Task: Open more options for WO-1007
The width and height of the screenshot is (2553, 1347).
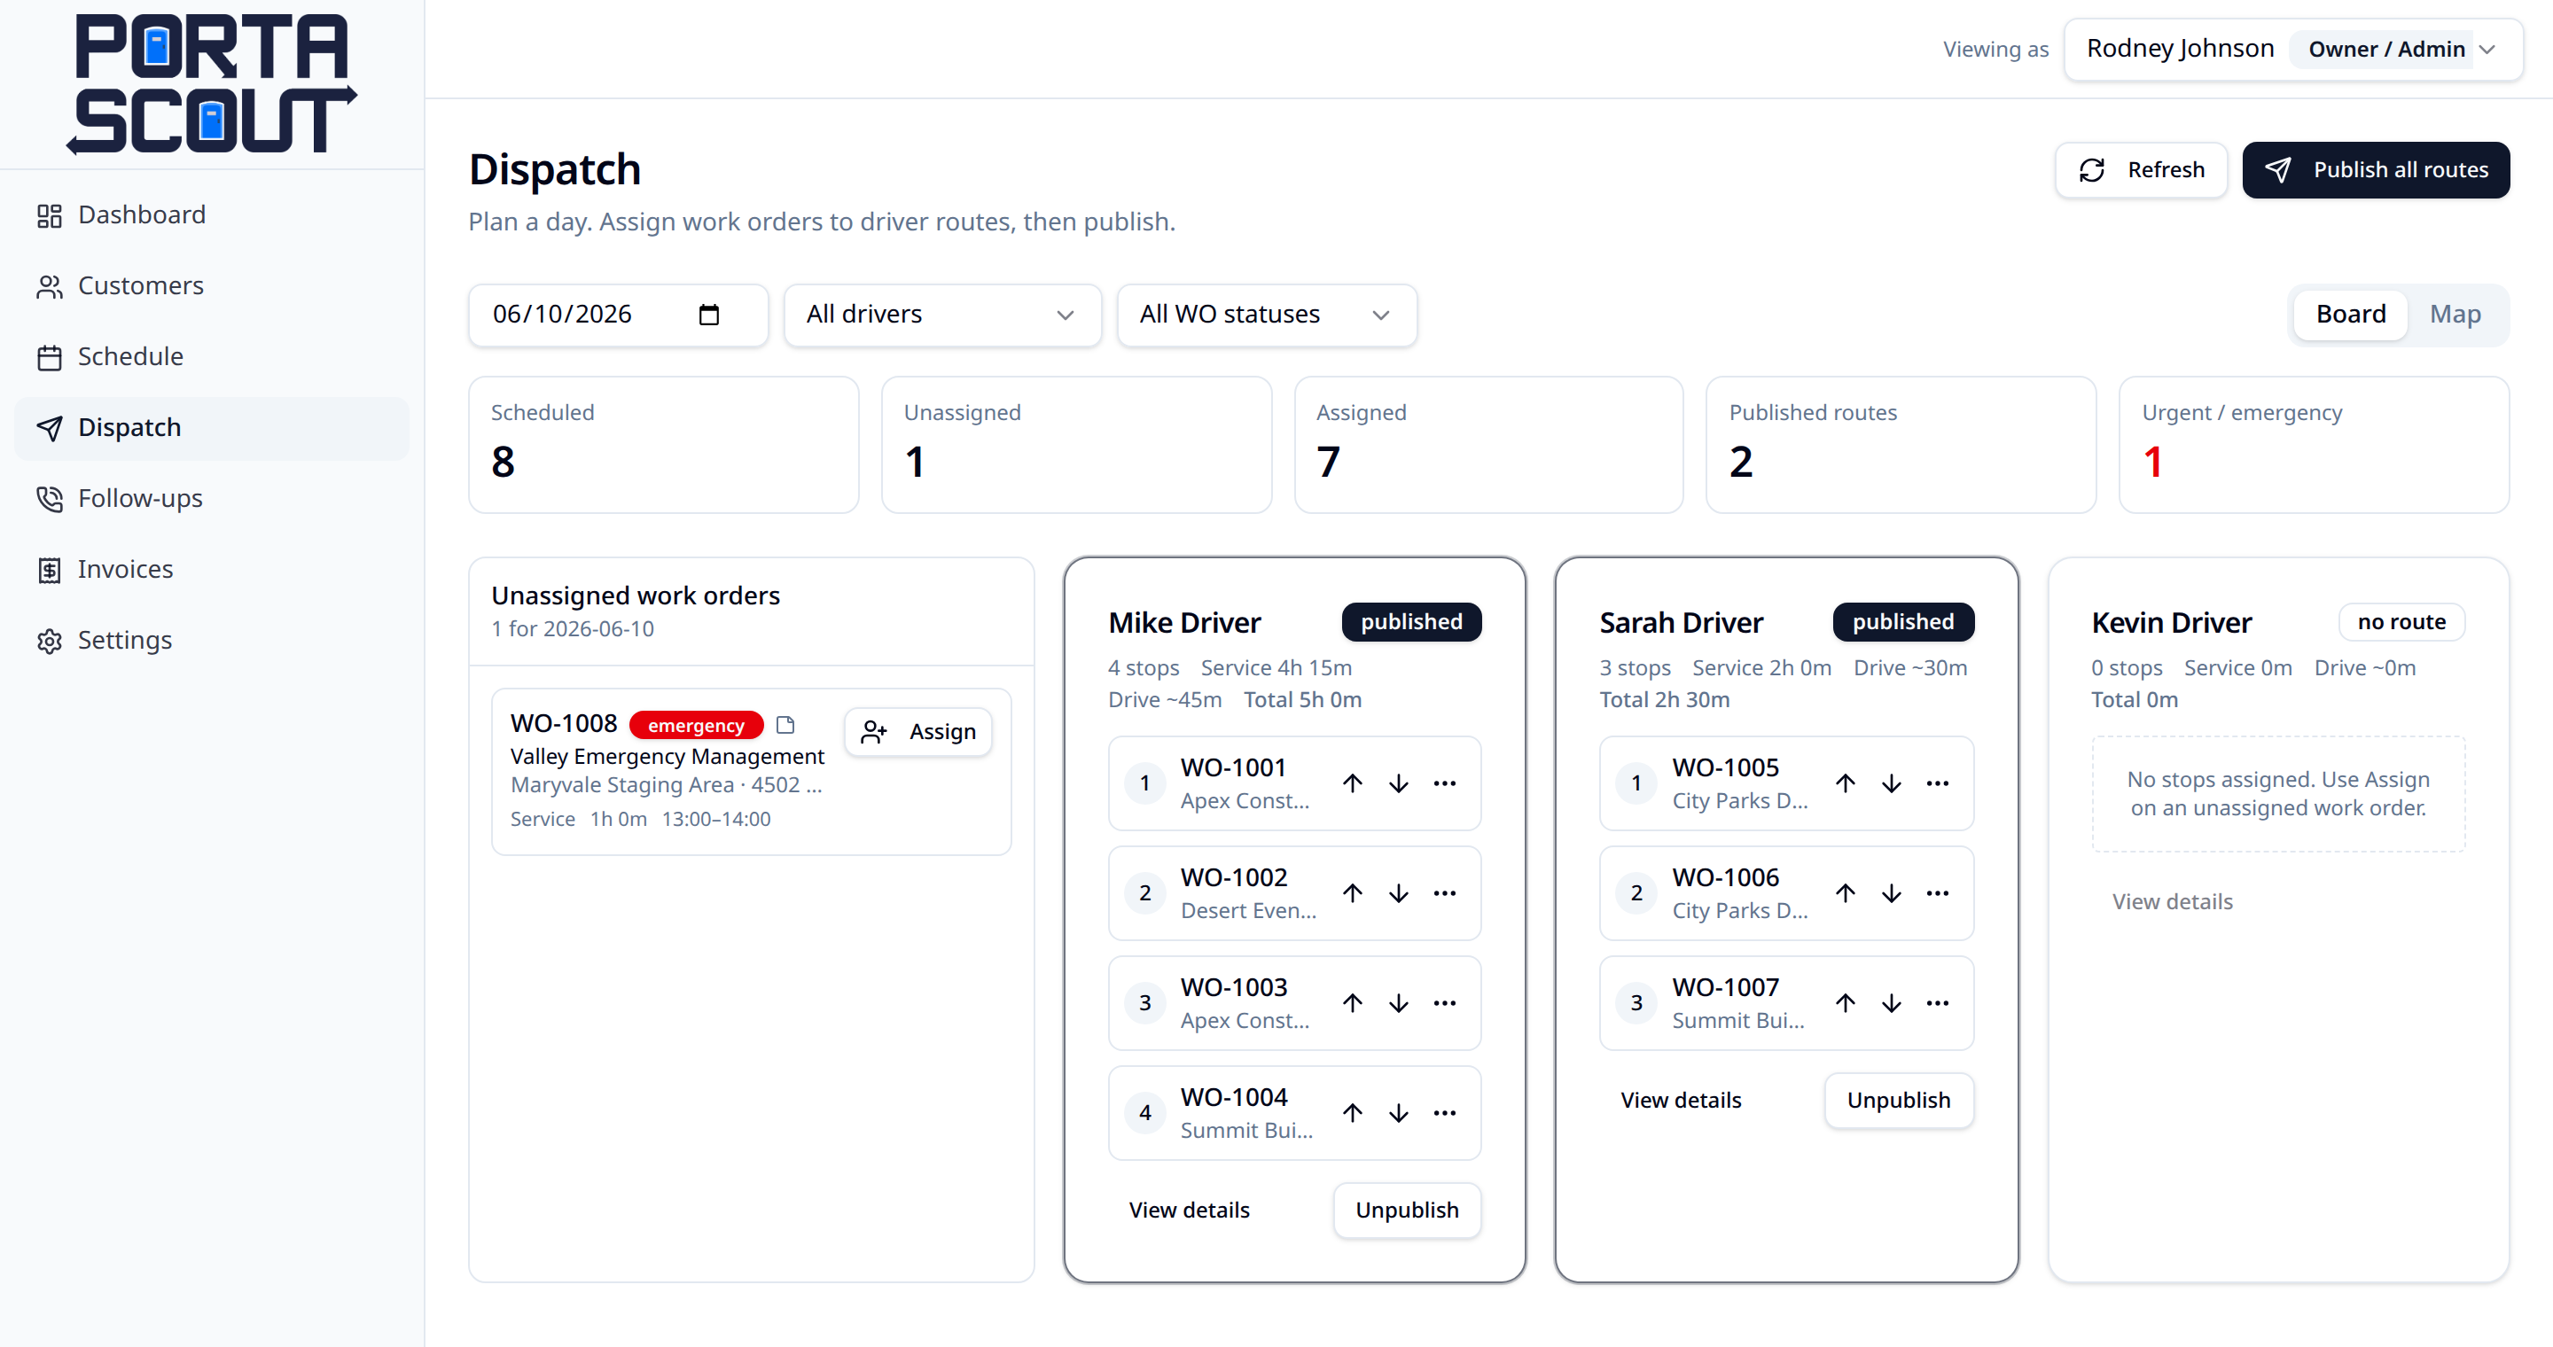Action: tap(1937, 1003)
